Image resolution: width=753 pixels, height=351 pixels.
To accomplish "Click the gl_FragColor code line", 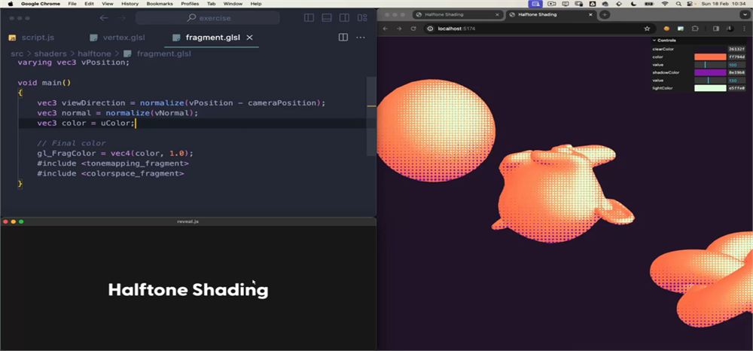I will (x=115, y=154).
